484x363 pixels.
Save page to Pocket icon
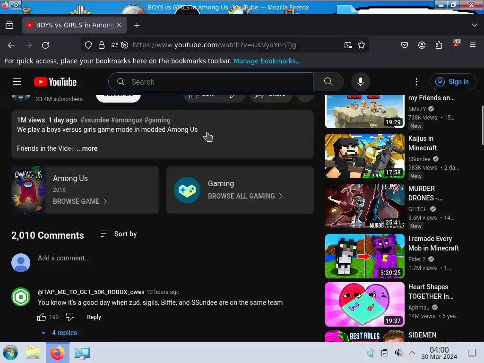405,45
